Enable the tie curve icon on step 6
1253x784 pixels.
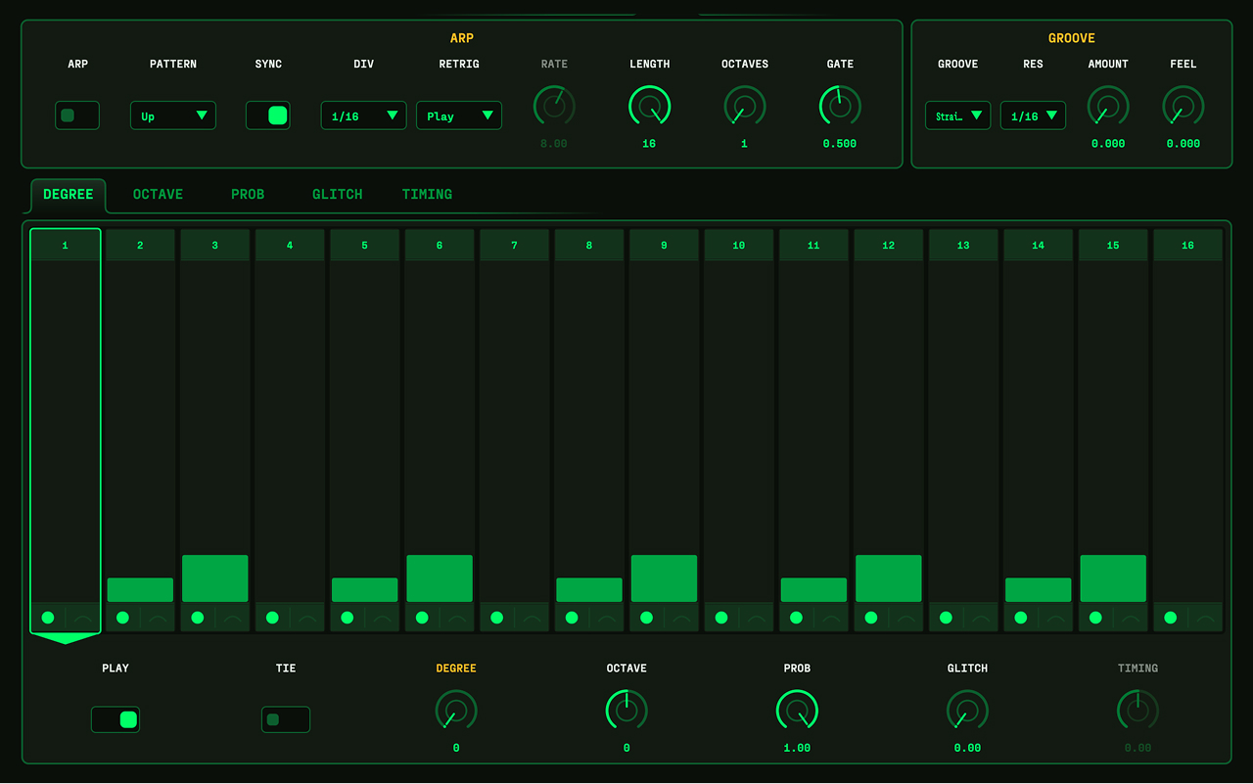(x=457, y=618)
